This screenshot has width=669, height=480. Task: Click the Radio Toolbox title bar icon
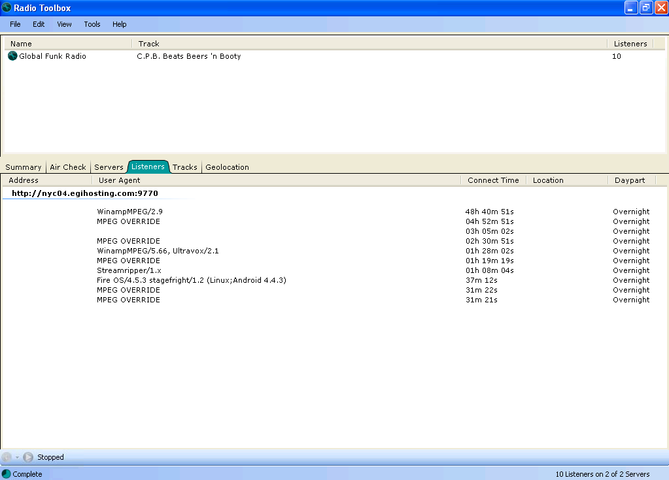pyautogui.click(x=7, y=8)
